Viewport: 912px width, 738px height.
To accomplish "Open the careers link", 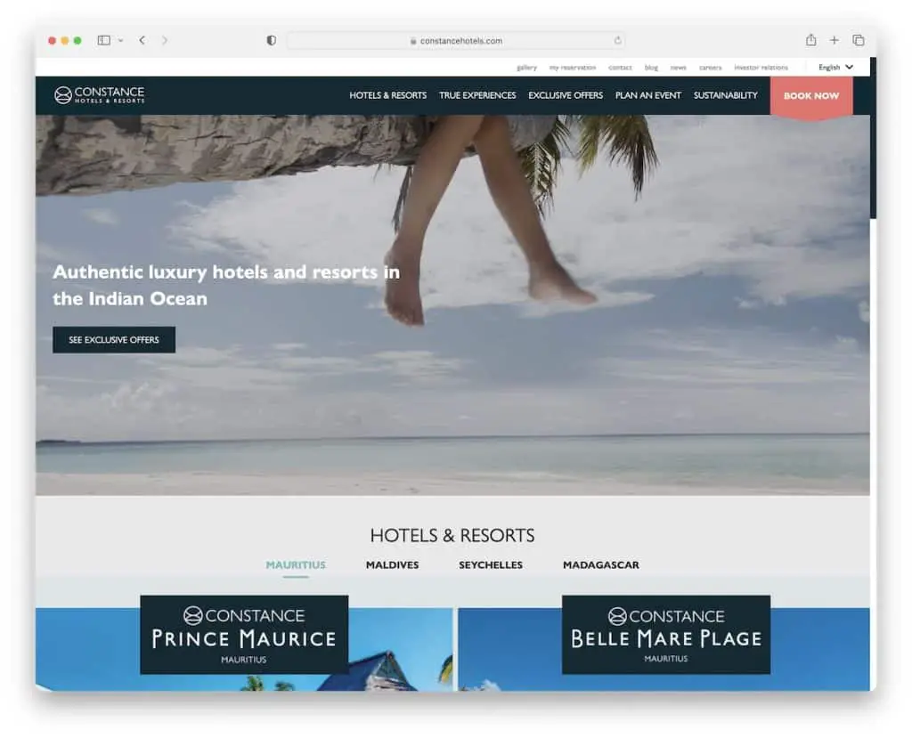I will [710, 68].
